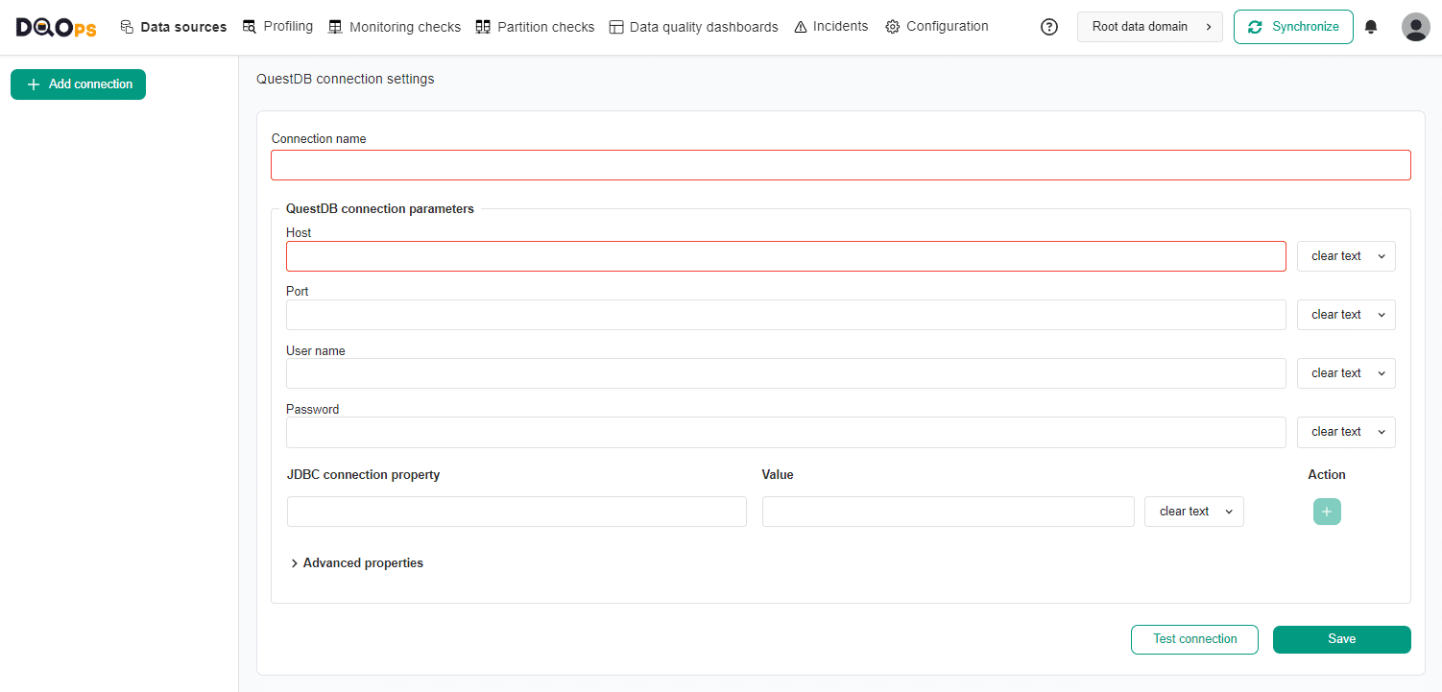
Task: Open the JDBC value clear text dropdown
Action: (1194, 512)
